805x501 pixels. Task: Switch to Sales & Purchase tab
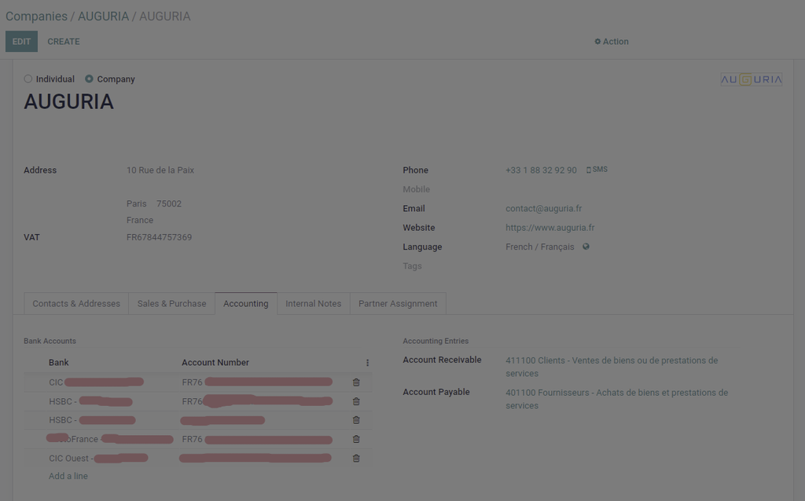(171, 304)
